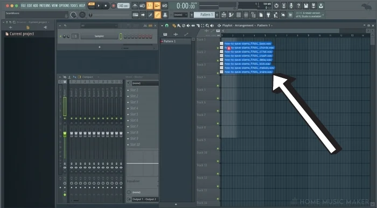This screenshot has width=377, height=208.
Task: Open the Plugin picker plug icon
Action: [x=268, y=15]
